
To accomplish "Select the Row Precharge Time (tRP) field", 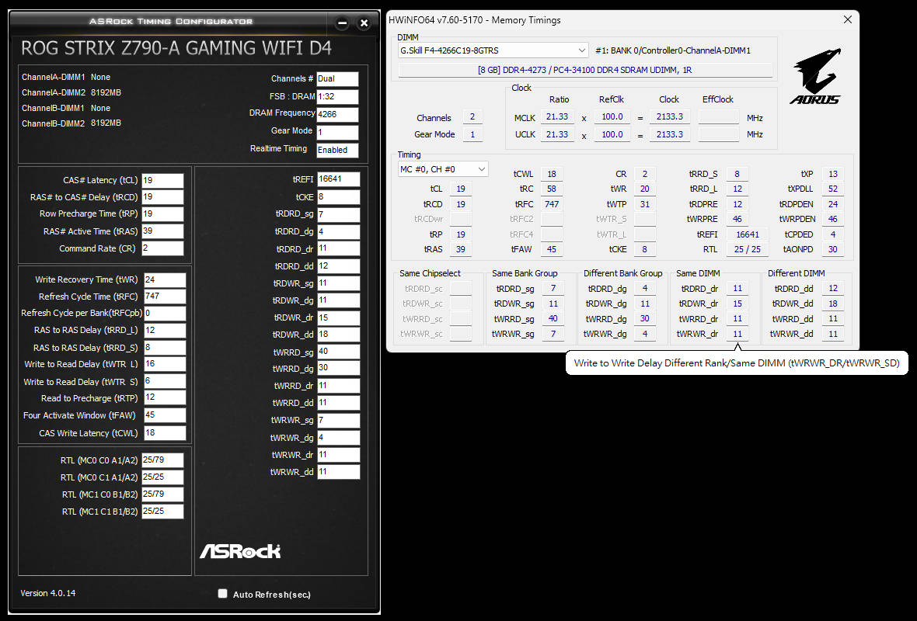I will click(162, 214).
